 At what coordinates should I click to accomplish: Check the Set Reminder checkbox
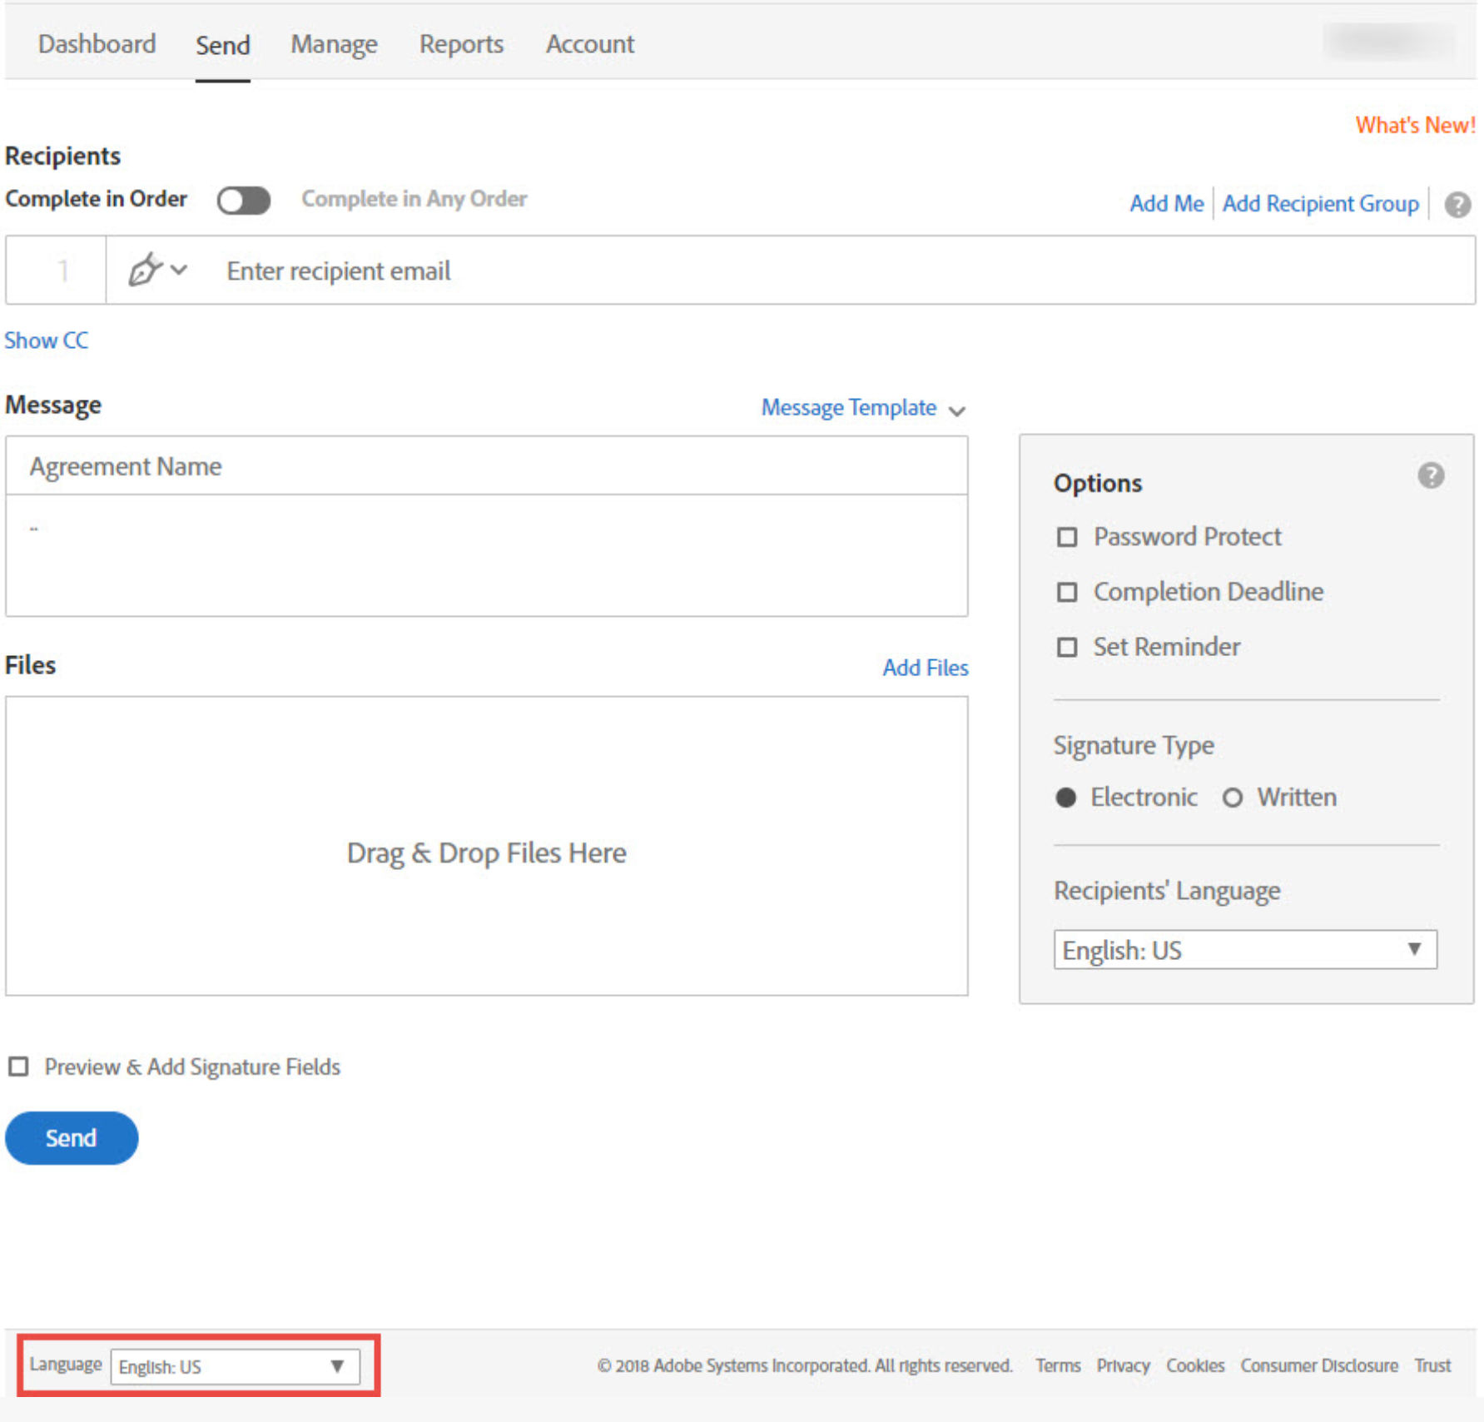(1066, 647)
